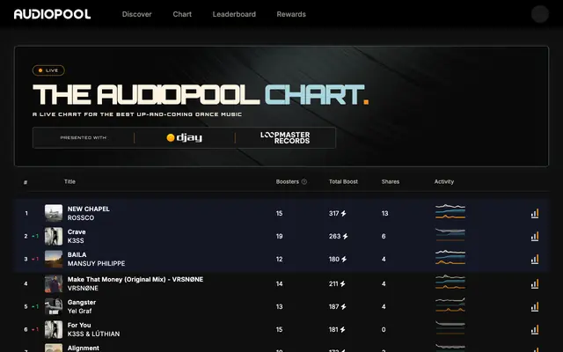Click shares count 13 for NEW CHAPEL
This screenshot has height=352, width=563.
tap(385, 213)
